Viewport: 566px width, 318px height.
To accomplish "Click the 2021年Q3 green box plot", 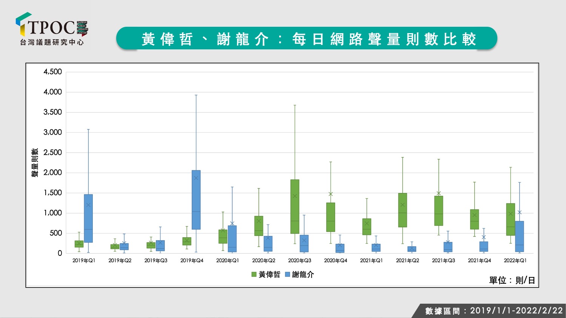I will [x=438, y=211].
